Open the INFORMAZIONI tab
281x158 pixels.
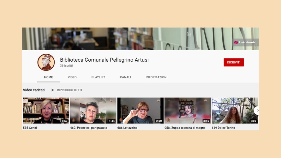[x=157, y=77]
